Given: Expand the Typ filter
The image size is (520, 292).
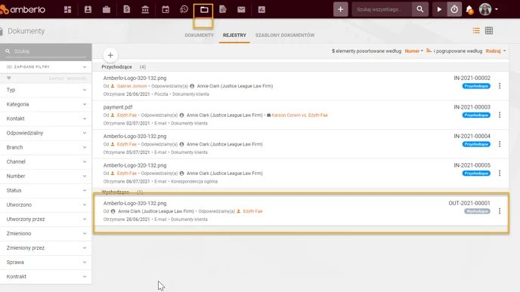Looking at the screenshot, I should pyautogui.click(x=46, y=90).
